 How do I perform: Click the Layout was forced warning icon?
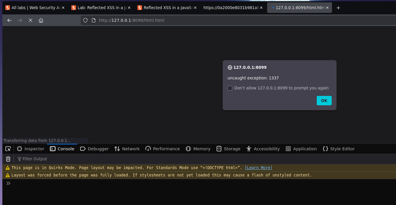click(8, 175)
